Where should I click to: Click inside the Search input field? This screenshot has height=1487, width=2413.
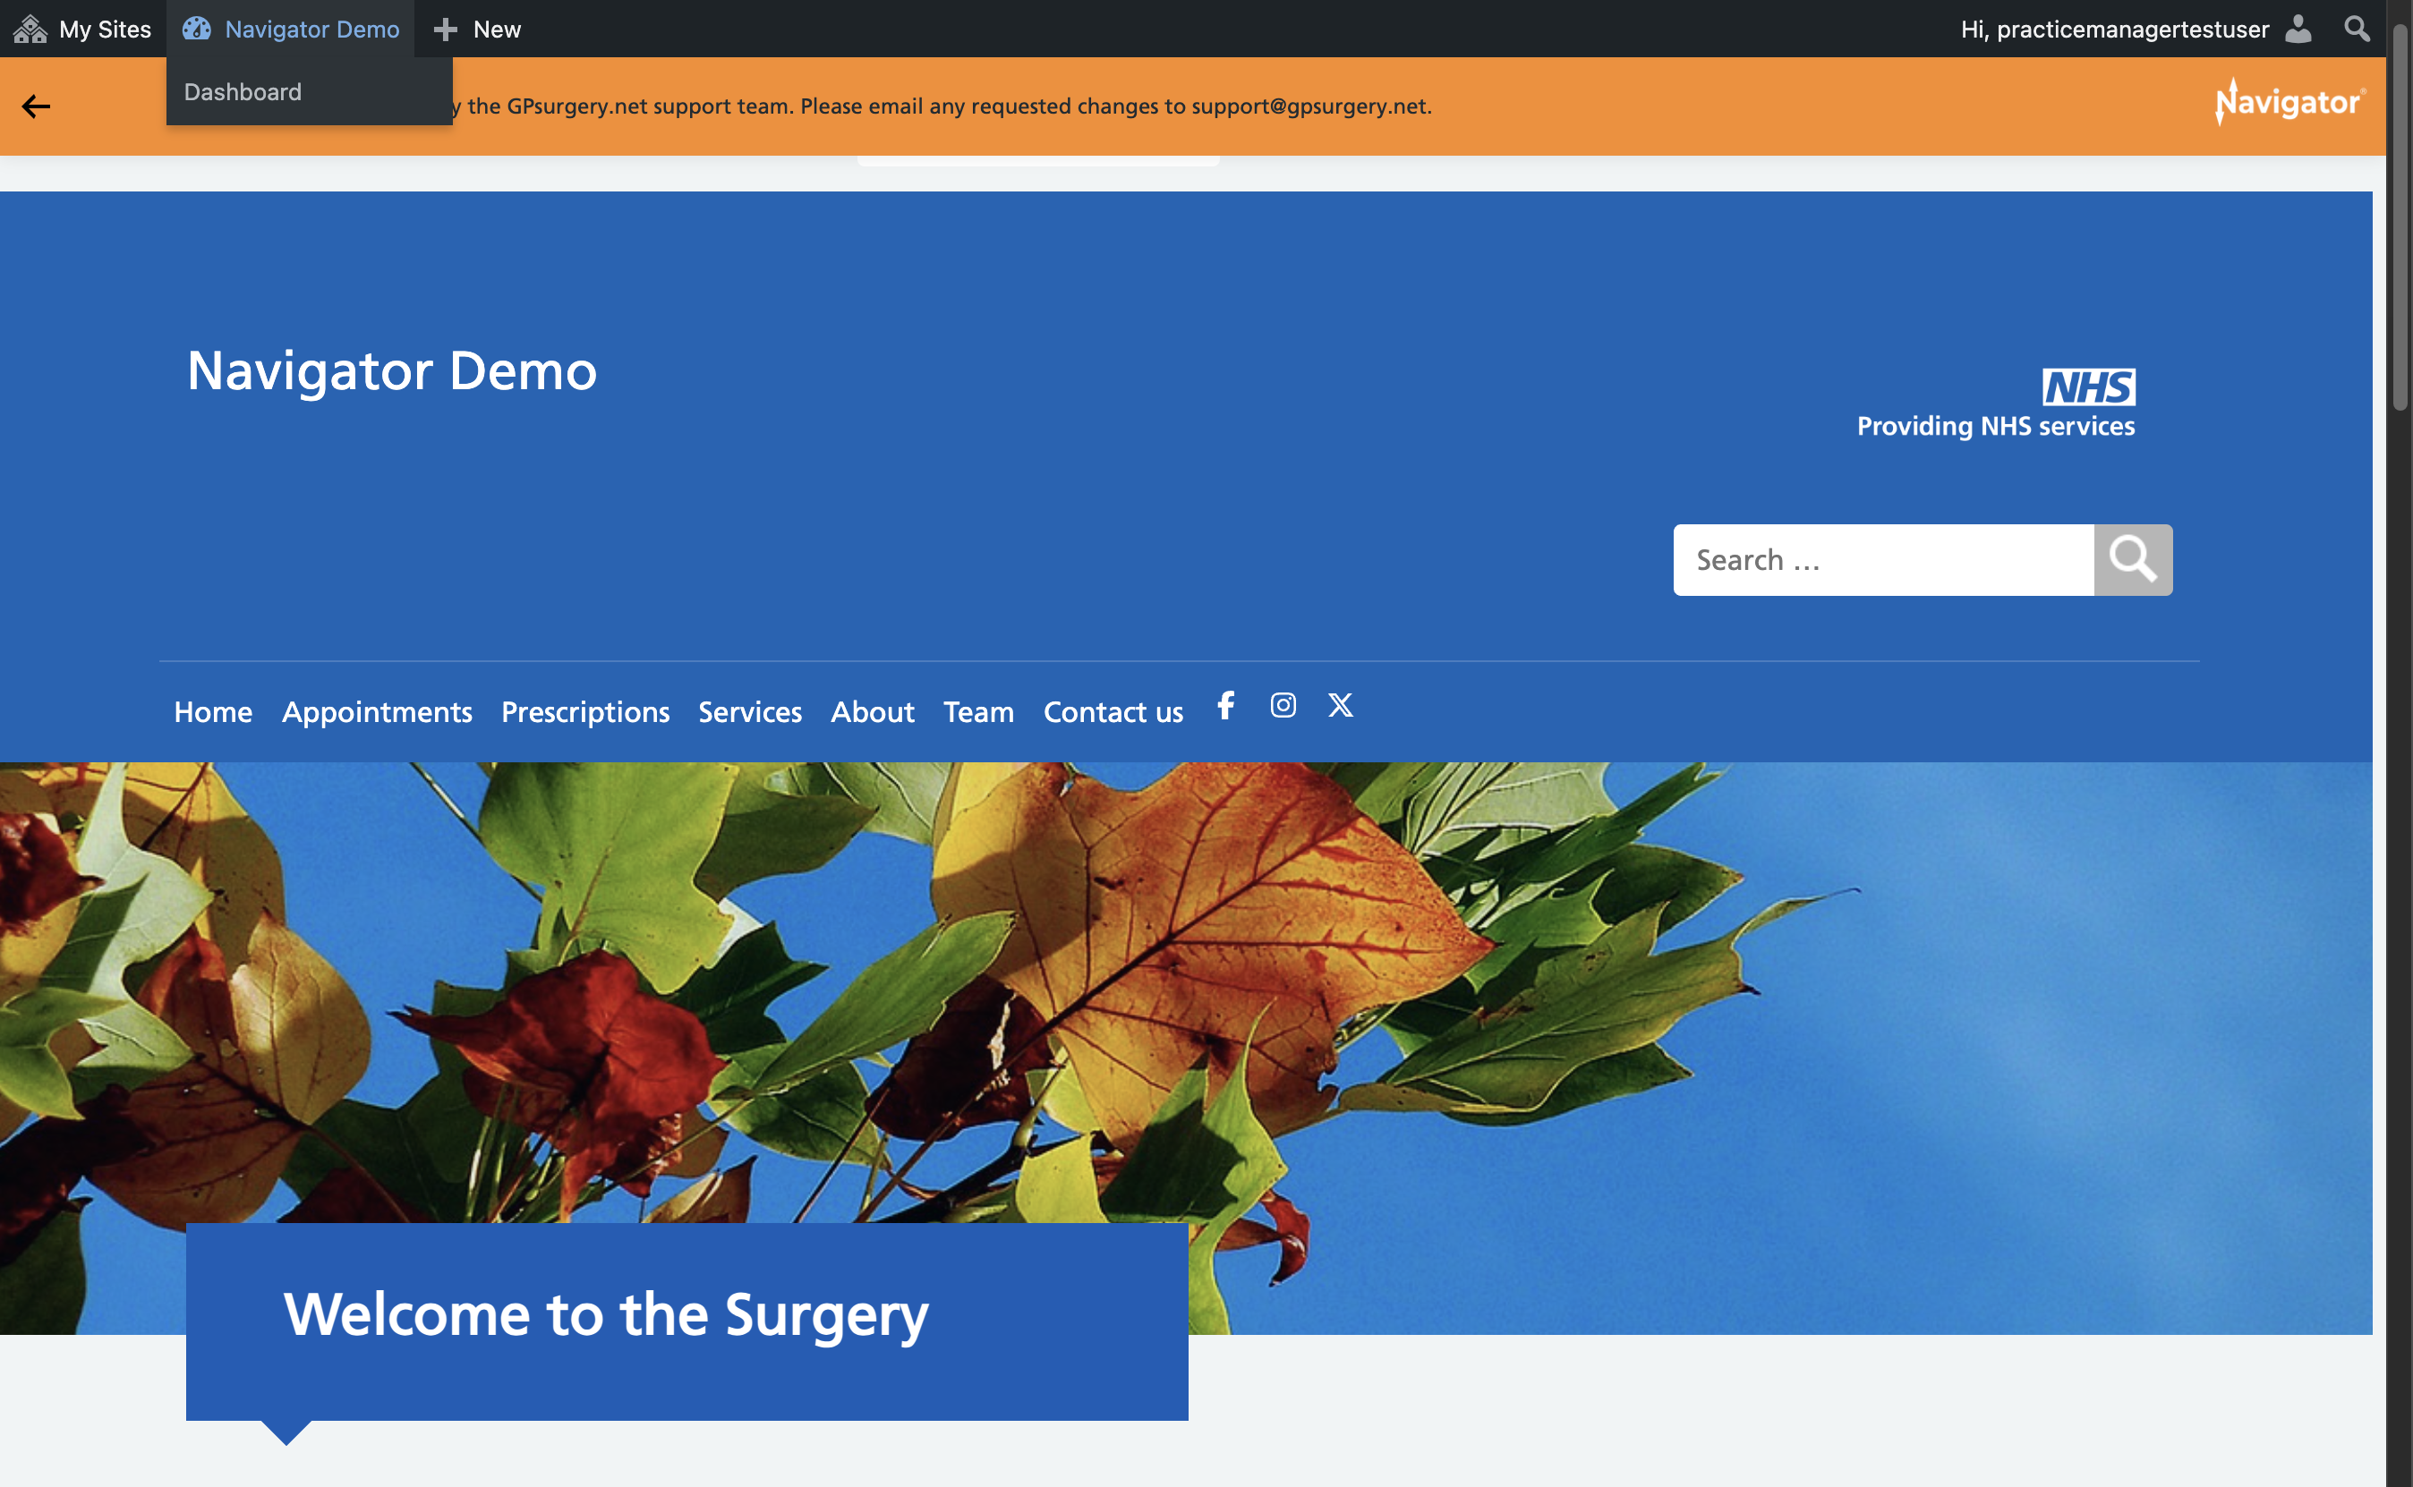pyautogui.click(x=1883, y=559)
